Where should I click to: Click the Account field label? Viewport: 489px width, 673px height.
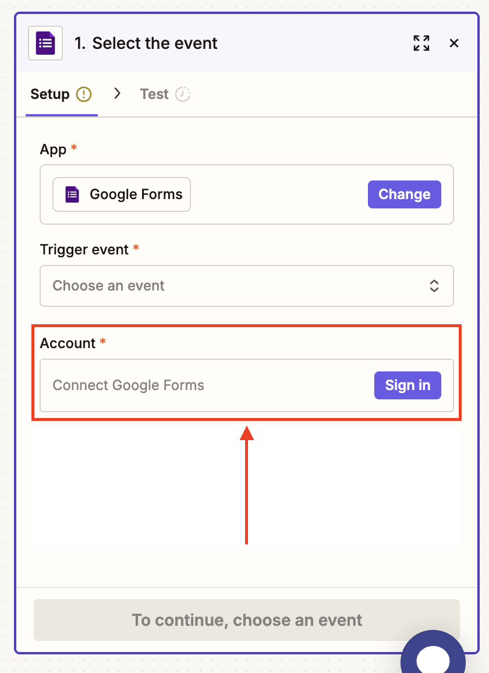click(x=68, y=343)
